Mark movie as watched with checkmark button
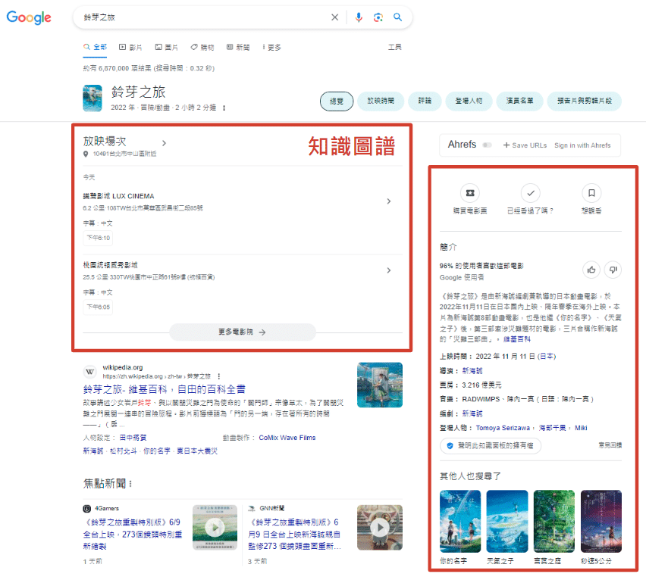Viewport: 646px width, 577px height. [x=531, y=193]
